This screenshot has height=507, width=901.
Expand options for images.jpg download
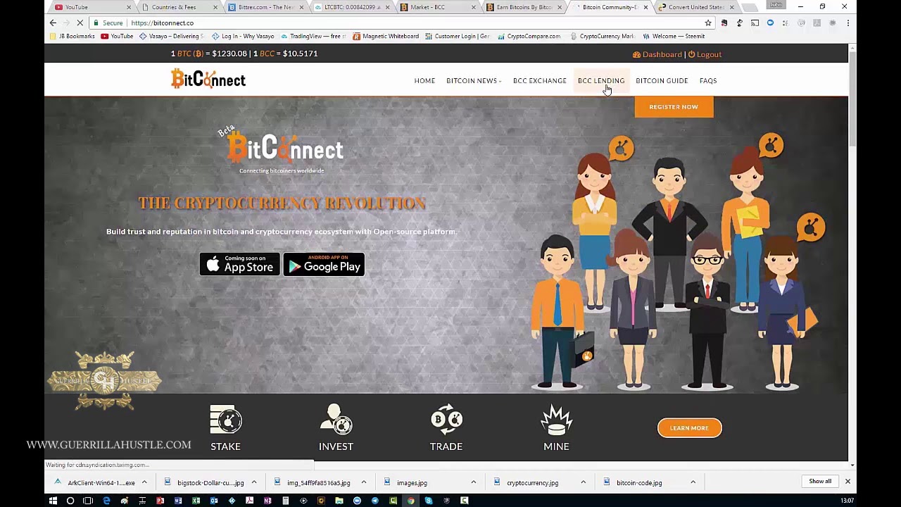pyautogui.click(x=473, y=482)
